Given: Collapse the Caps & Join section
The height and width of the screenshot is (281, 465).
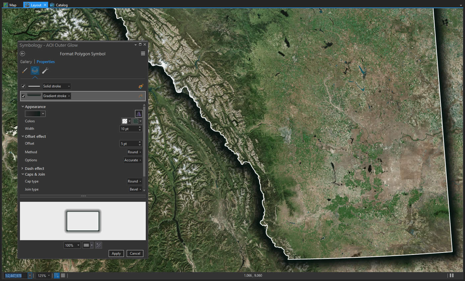Looking at the screenshot, I should [x=23, y=174].
